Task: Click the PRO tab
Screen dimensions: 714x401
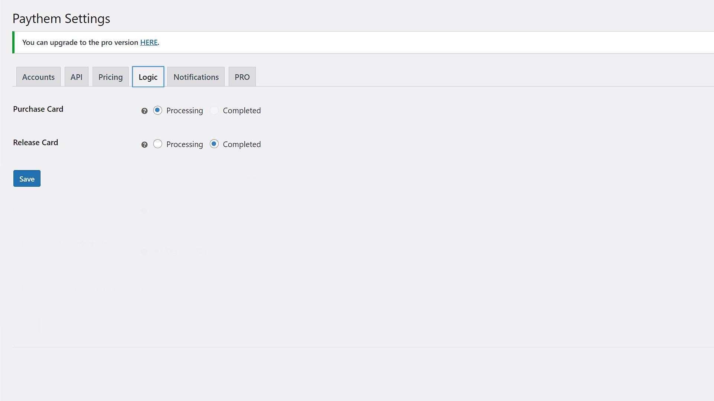Action: click(x=242, y=77)
